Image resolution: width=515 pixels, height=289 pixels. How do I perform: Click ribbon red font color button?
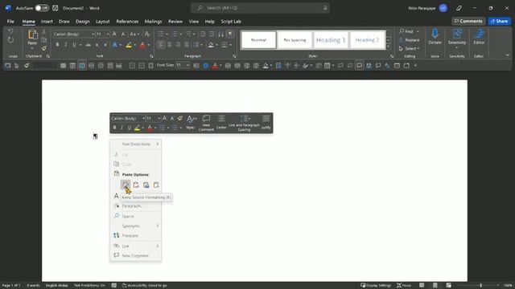(142, 45)
